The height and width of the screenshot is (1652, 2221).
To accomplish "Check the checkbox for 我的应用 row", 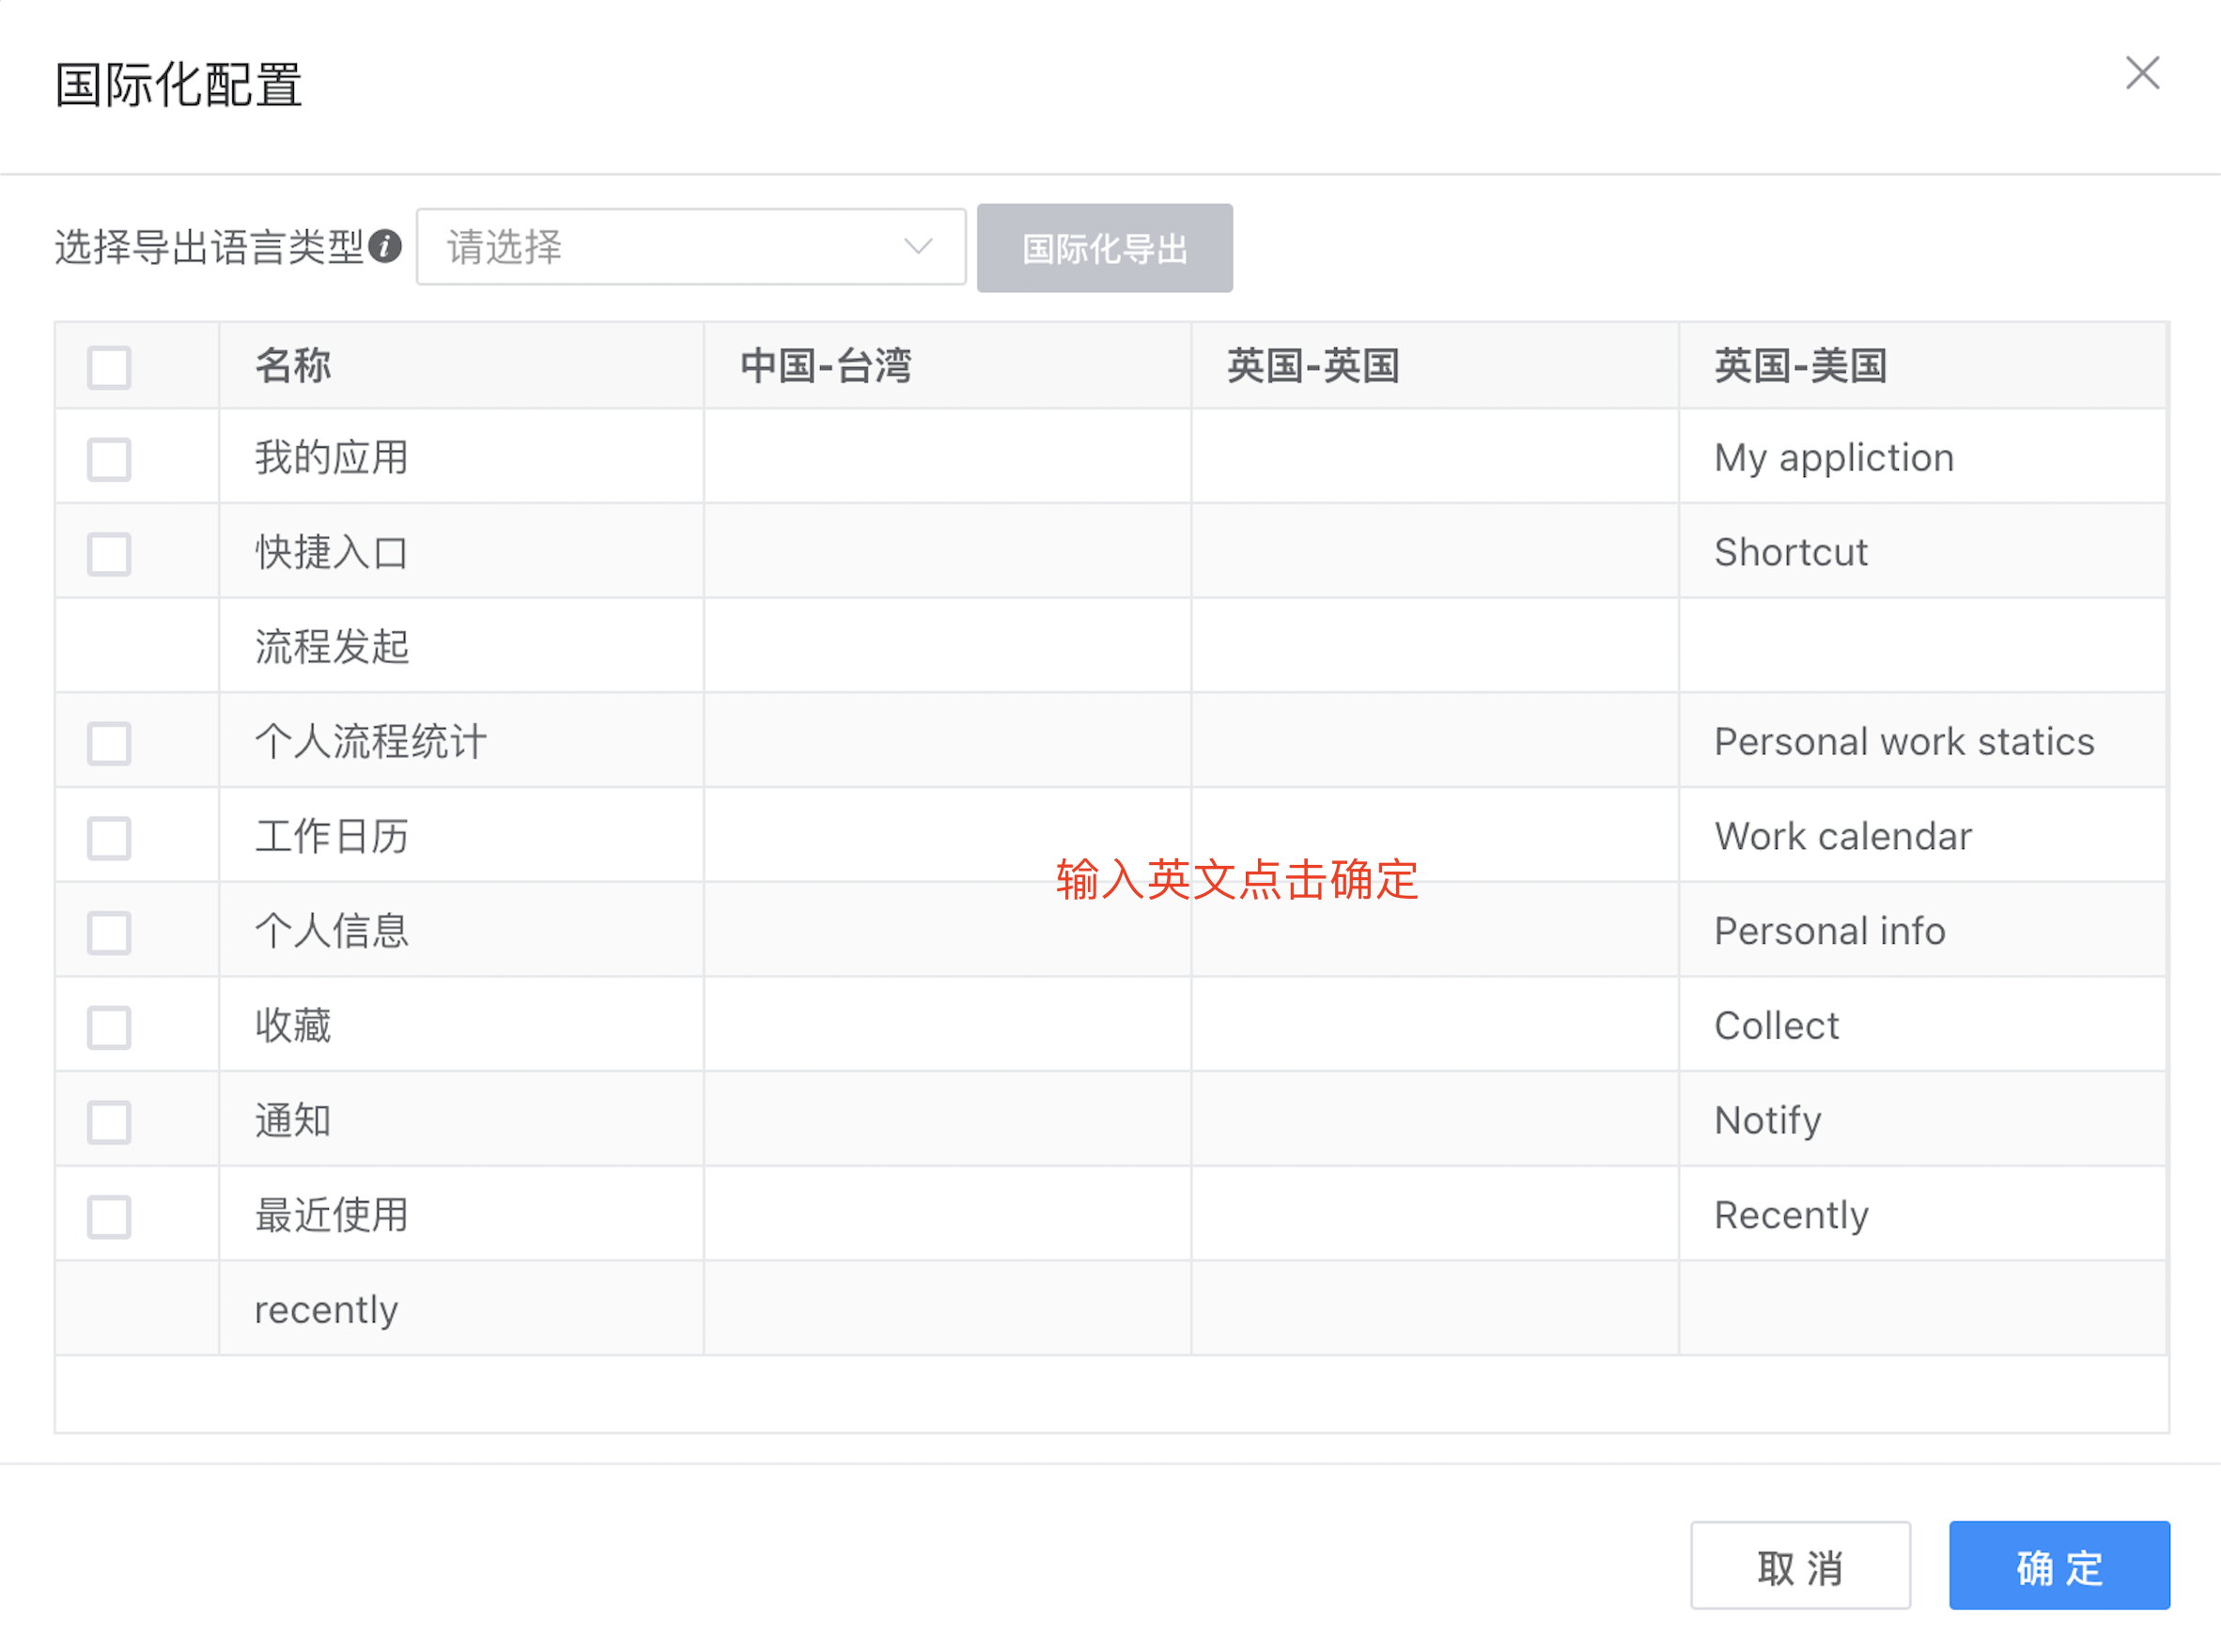I will point(108,459).
